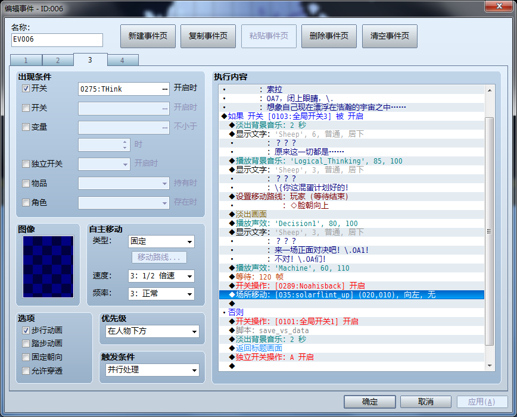The image size is (517, 417).
Task: Cancel with the 取消 button
Action: (426, 402)
